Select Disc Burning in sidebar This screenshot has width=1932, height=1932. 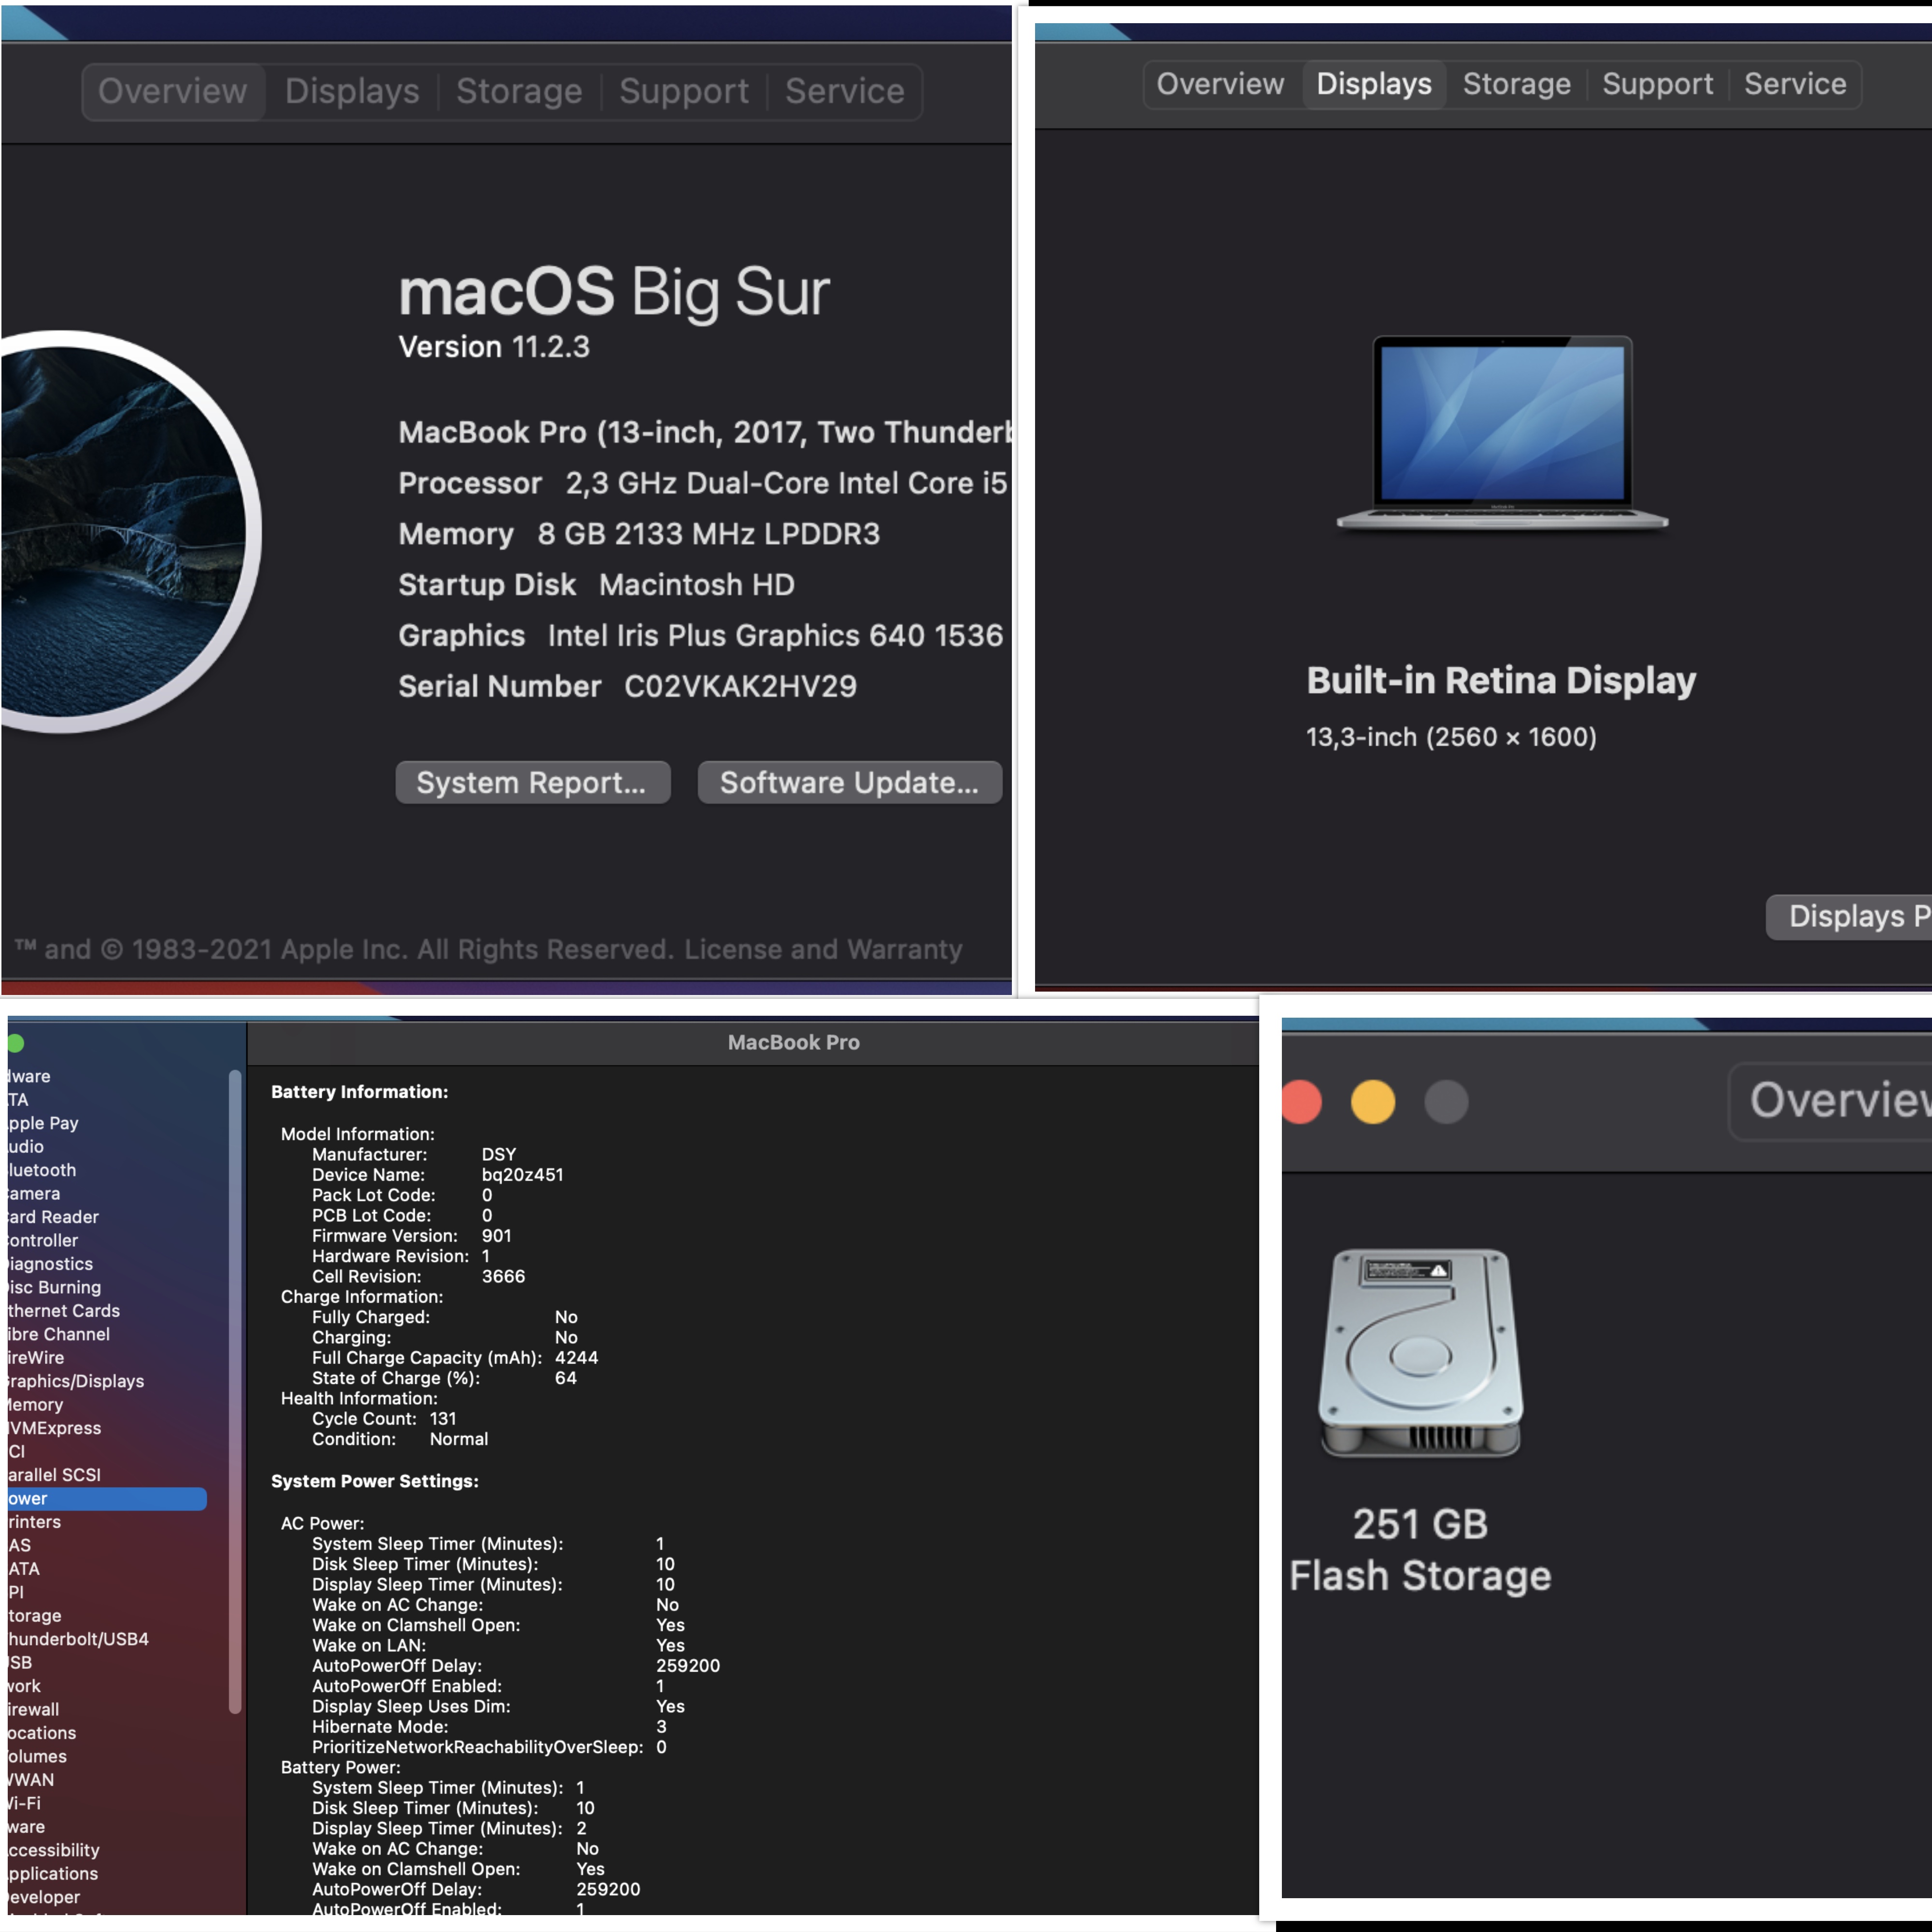(54, 1287)
